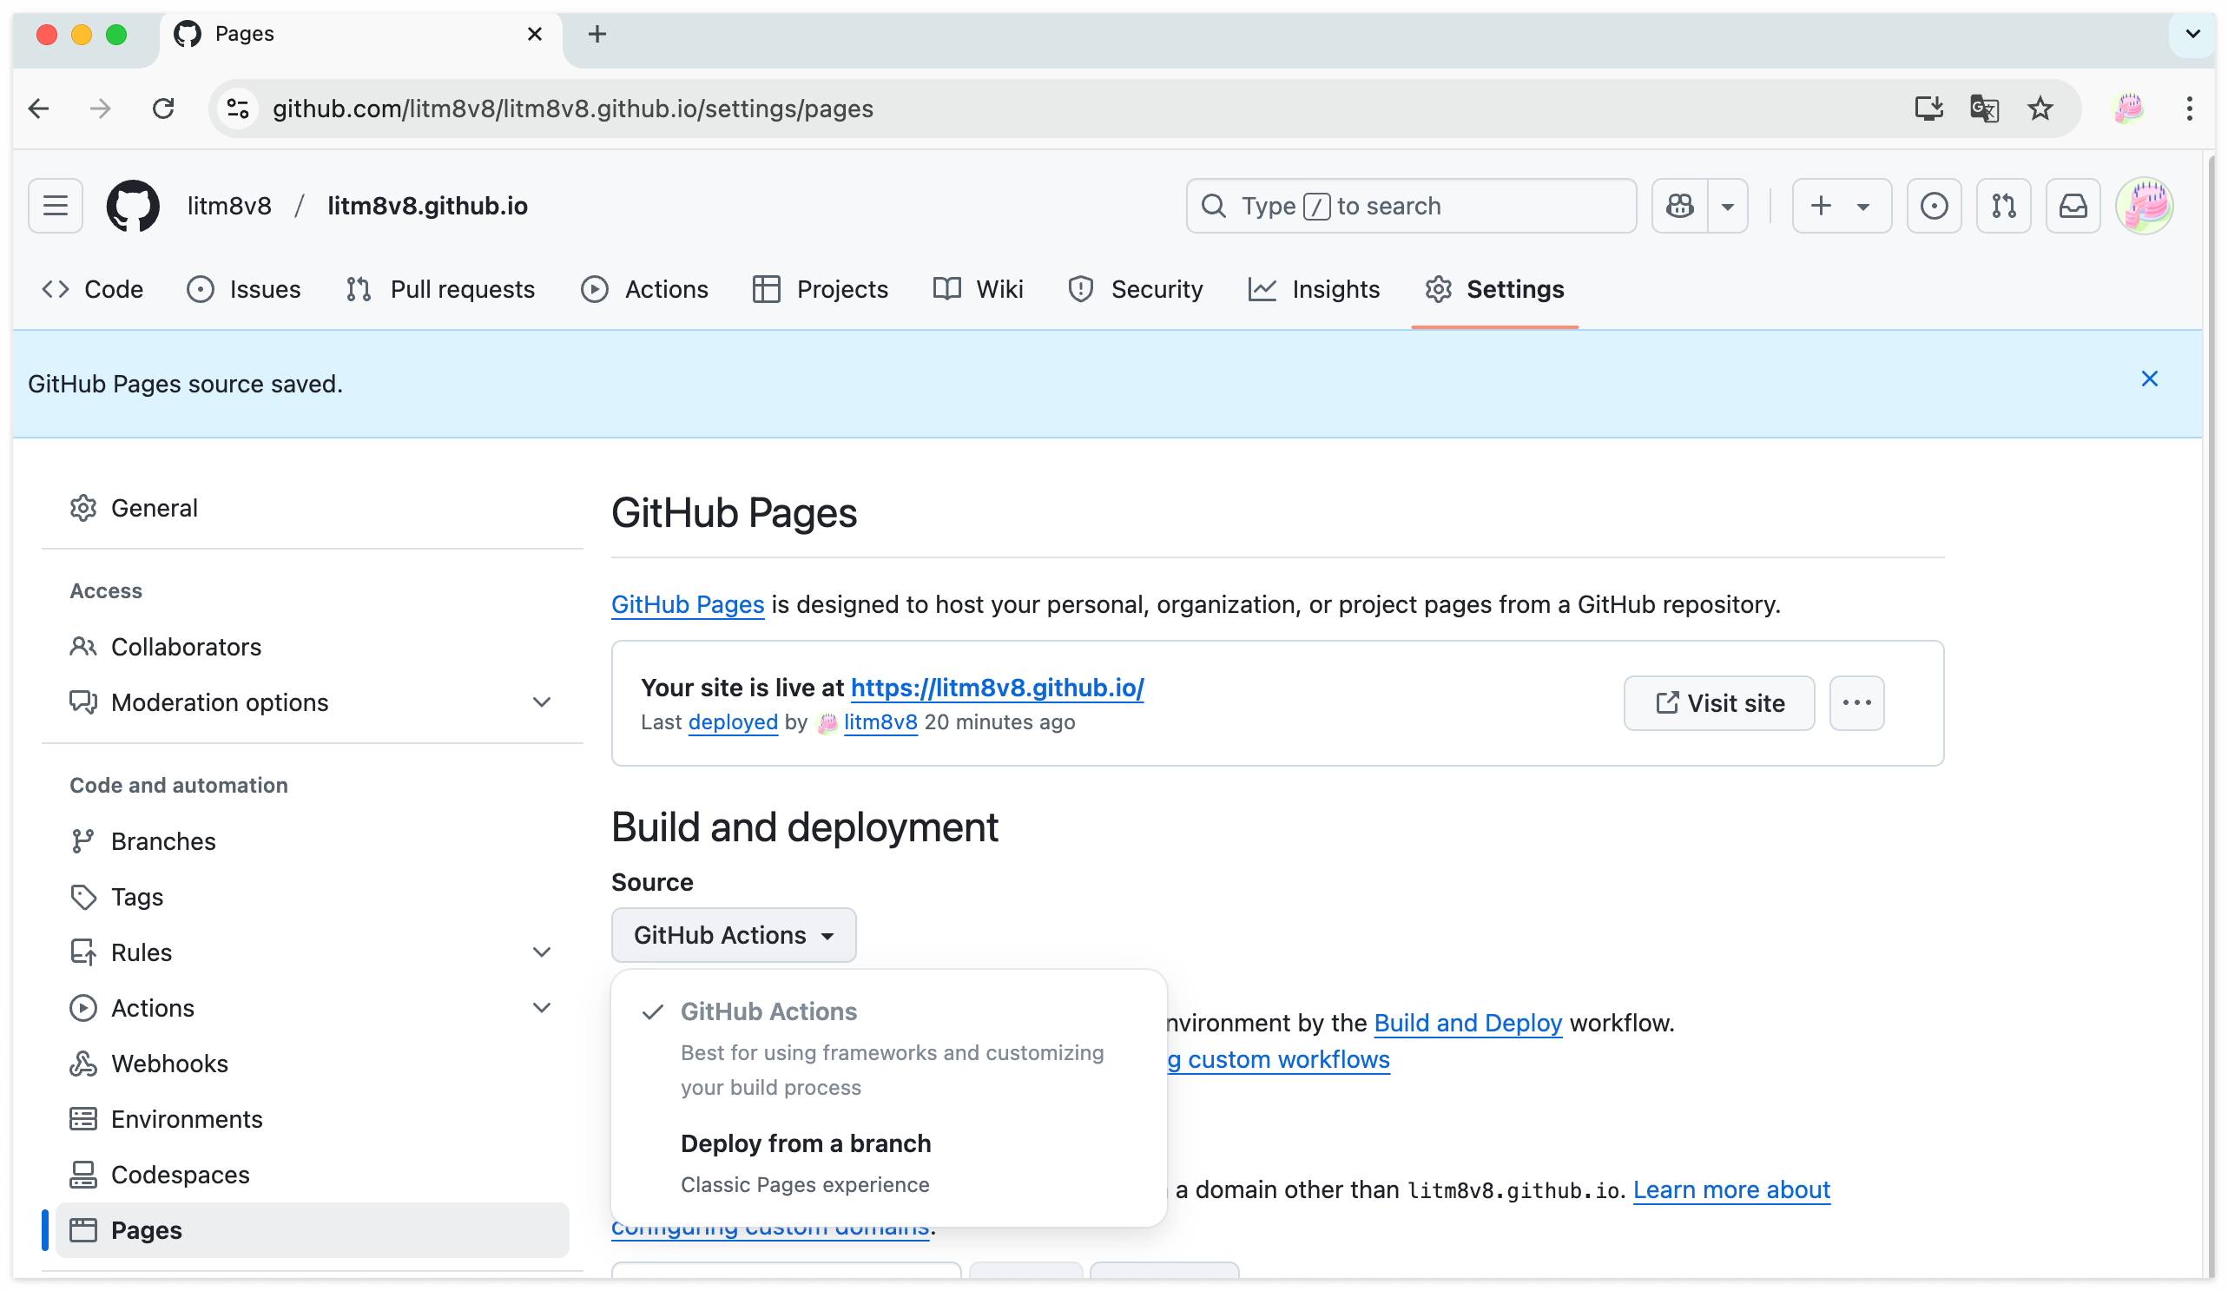Open the litm8v8 deployer profile link
Screen dimensions: 2228x1291
point(880,722)
